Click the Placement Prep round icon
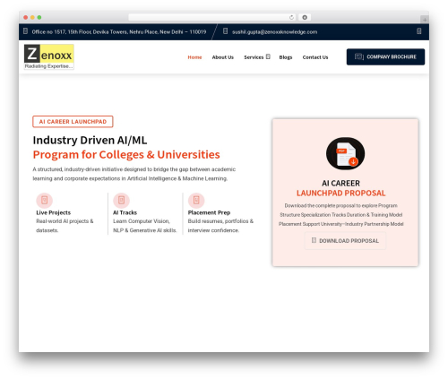Image resolution: width=448 pixels, height=379 pixels. pyautogui.click(x=196, y=200)
